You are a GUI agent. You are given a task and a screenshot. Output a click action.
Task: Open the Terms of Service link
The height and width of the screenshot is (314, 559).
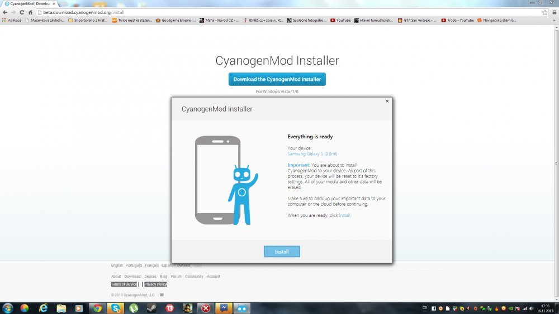[124, 284]
